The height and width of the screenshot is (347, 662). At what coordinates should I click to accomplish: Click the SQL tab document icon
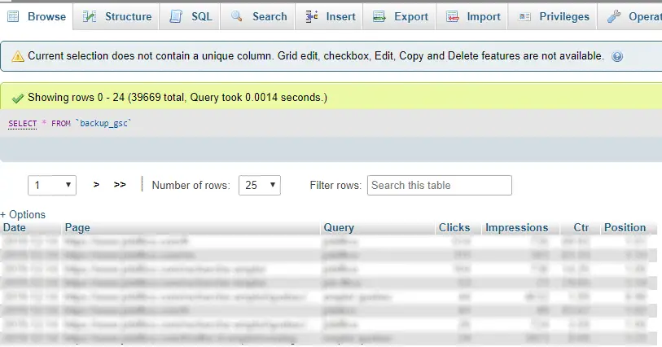176,16
